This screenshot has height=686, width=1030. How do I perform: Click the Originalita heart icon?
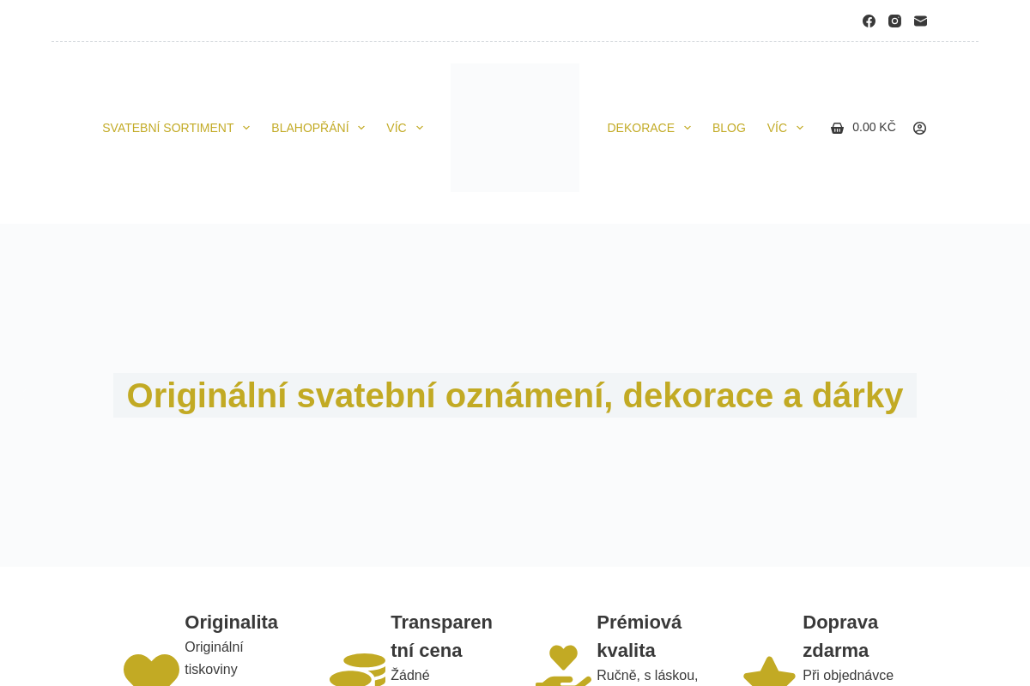tap(151, 670)
